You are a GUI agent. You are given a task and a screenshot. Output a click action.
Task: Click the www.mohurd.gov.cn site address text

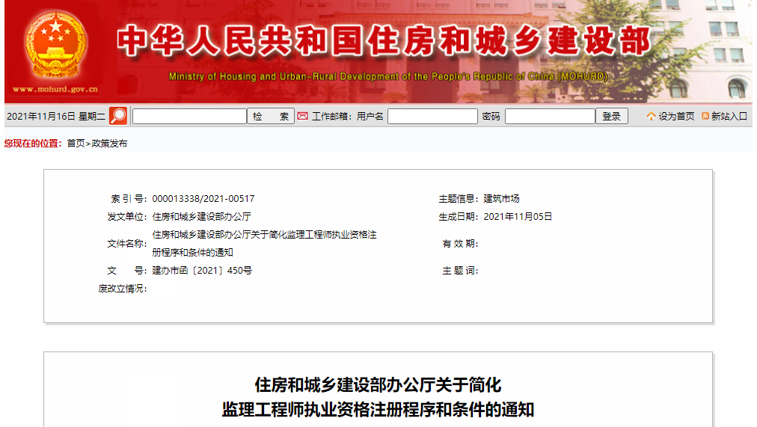(55, 89)
